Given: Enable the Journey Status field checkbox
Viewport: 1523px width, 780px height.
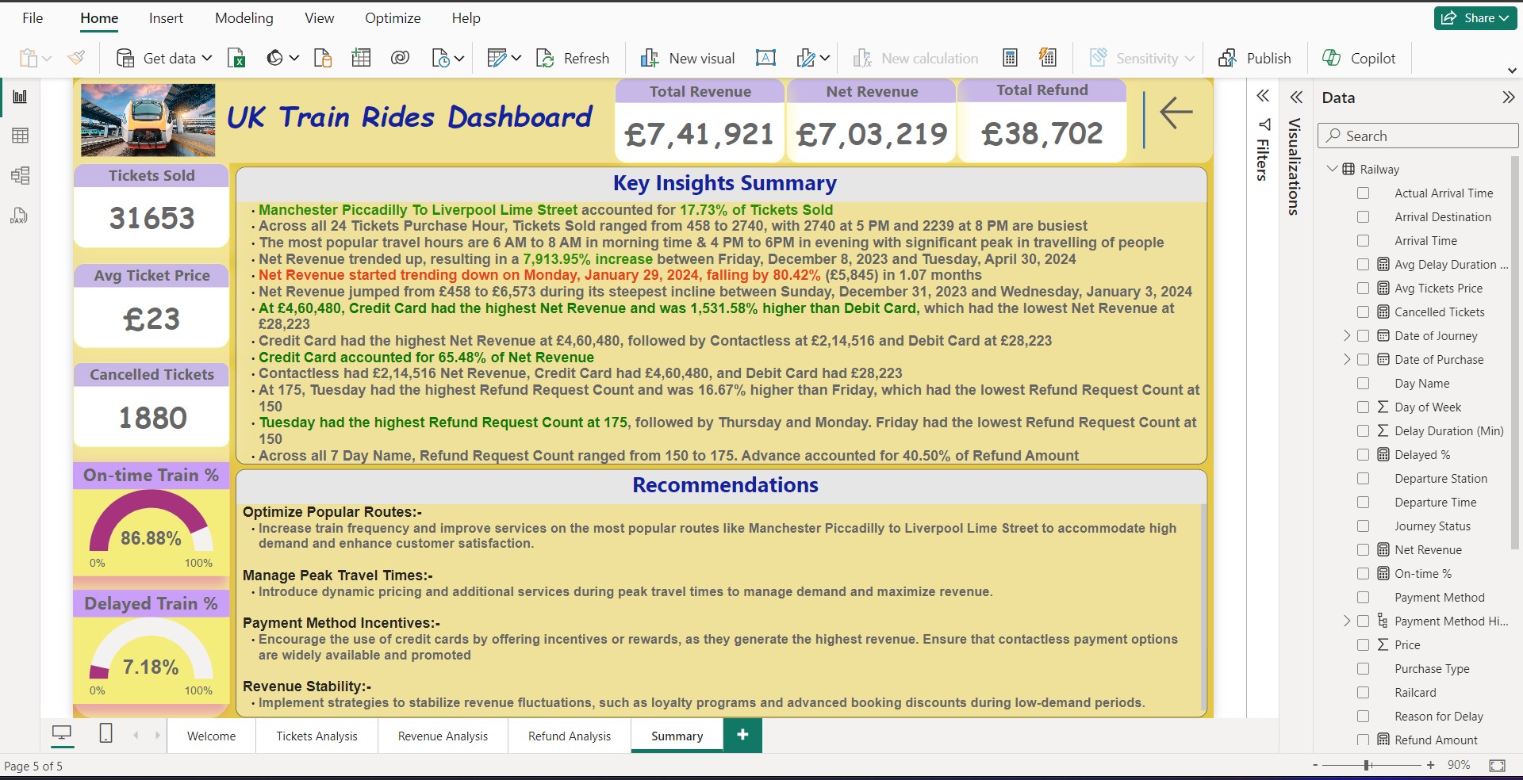Looking at the screenshot, I should [x=1363, y=526].
